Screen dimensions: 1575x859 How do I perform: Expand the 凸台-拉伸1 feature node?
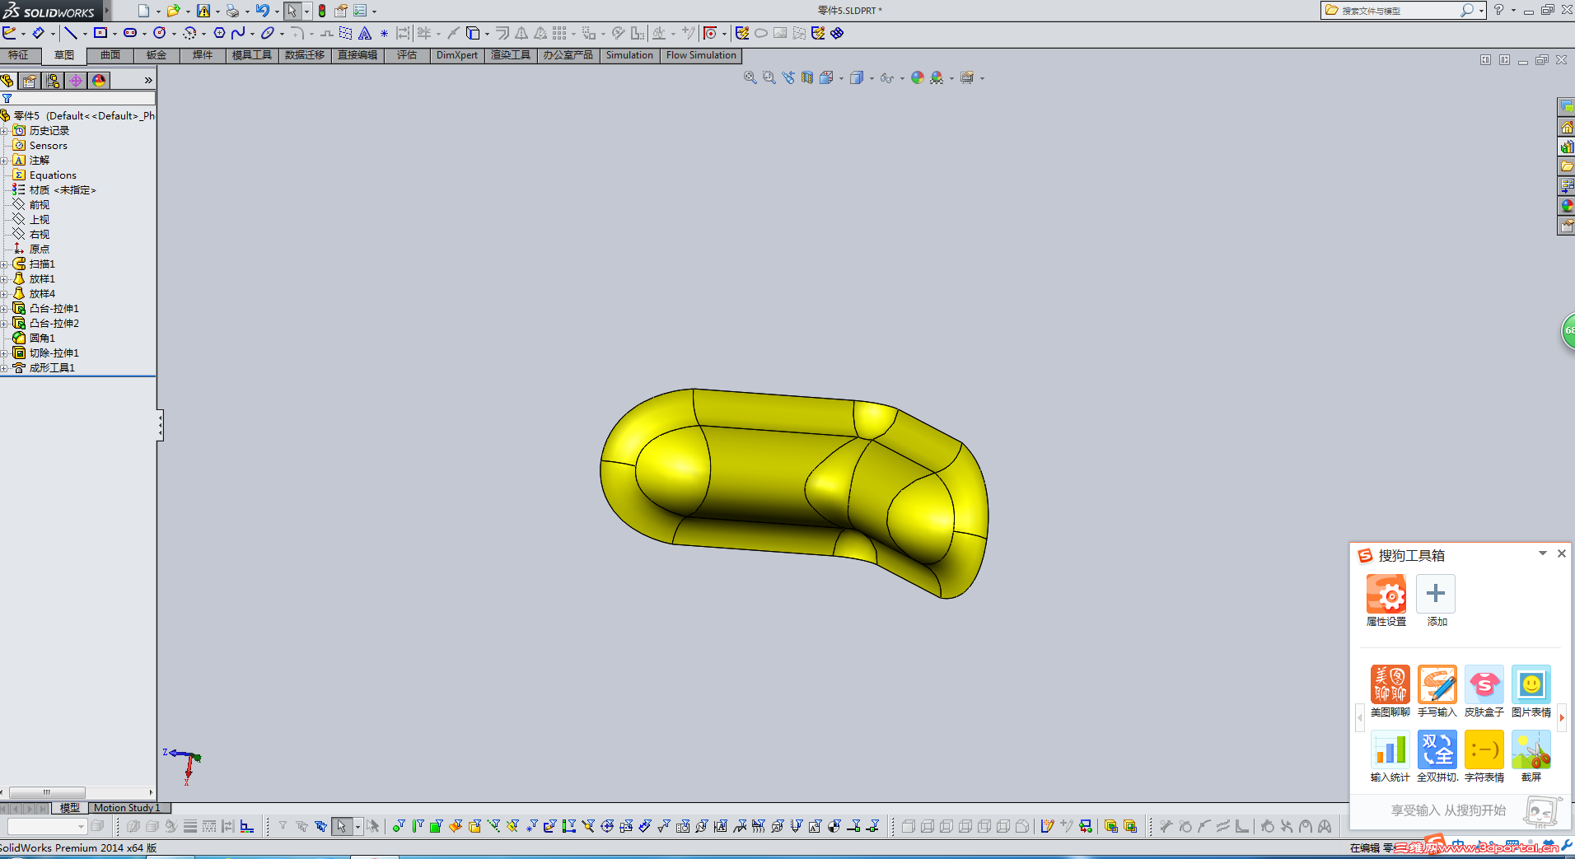4,309
